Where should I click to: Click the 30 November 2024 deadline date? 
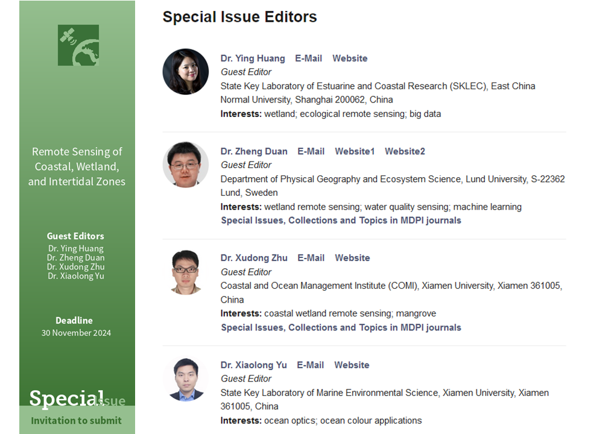[x=77, y=333]
